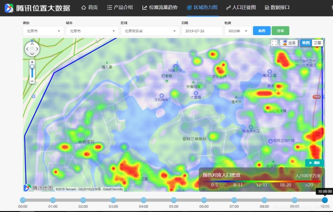Expand the 城市 city dropdown

click(92, 31)
